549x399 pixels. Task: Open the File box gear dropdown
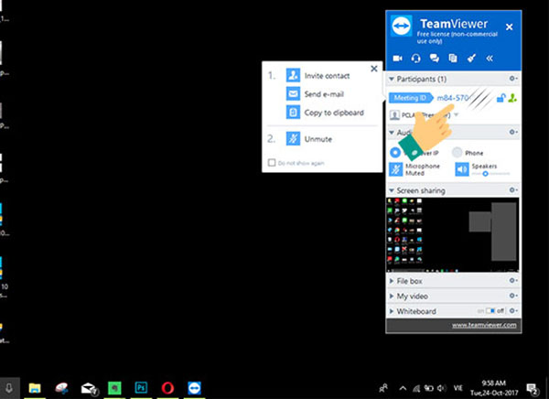pyautogui.click(x=513, y=281)
